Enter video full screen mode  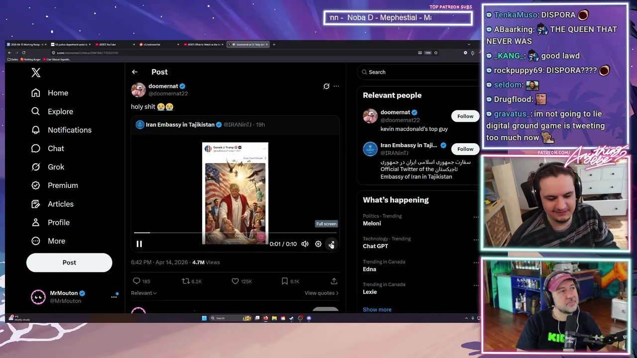tap(331, 244)
